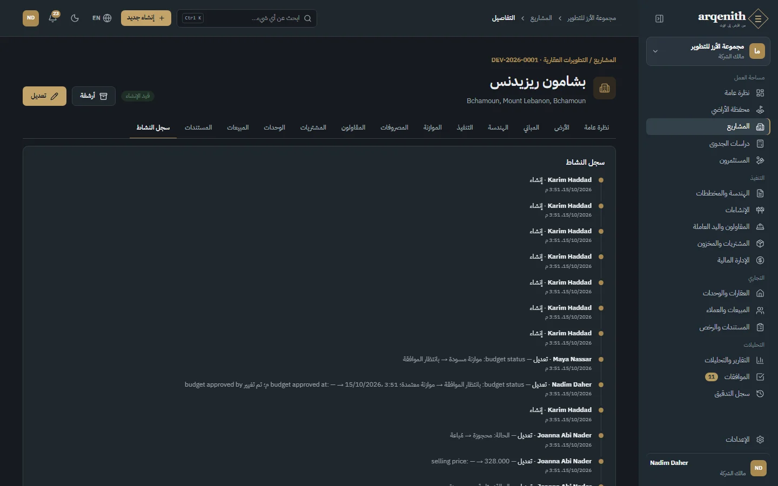Screen dimensions: 778x486
Task: Open الموافقات checkbox icon
Action: [x=760, y=377]
